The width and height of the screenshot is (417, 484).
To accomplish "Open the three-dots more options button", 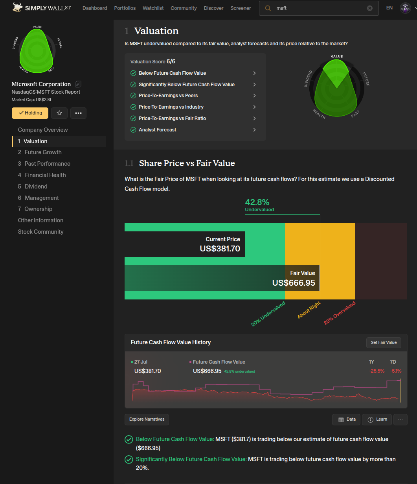I will pos(78,113).
